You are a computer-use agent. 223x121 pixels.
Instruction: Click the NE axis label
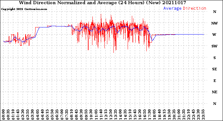click(x=215, y=92)
